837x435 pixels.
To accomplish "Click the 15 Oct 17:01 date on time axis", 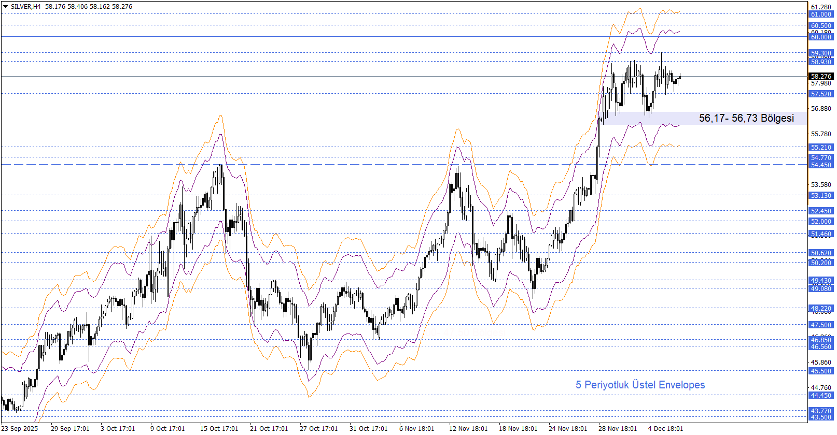I will point(219,428).
